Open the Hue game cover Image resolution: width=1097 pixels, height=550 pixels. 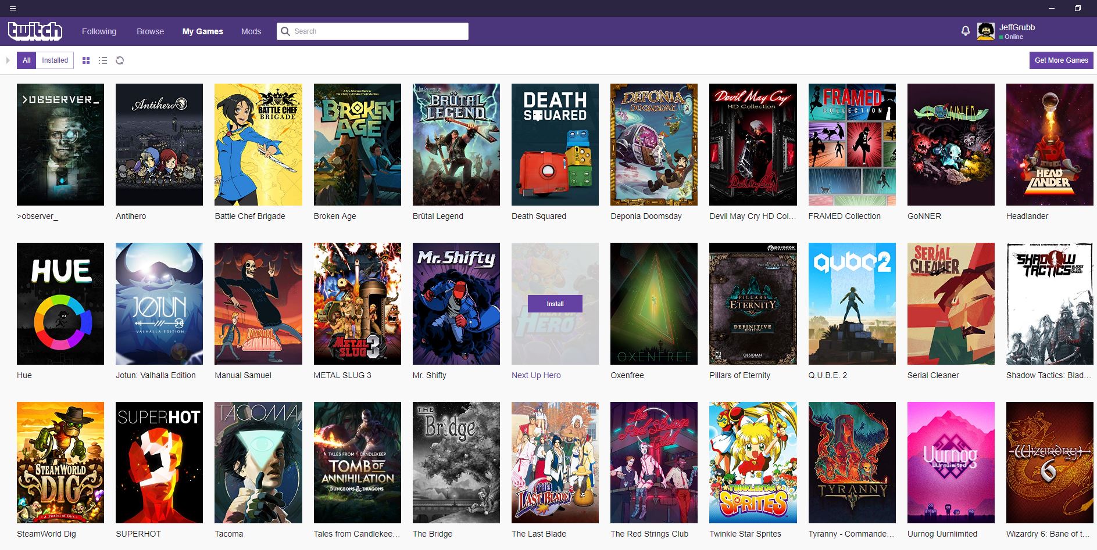(x=60, y=304)
